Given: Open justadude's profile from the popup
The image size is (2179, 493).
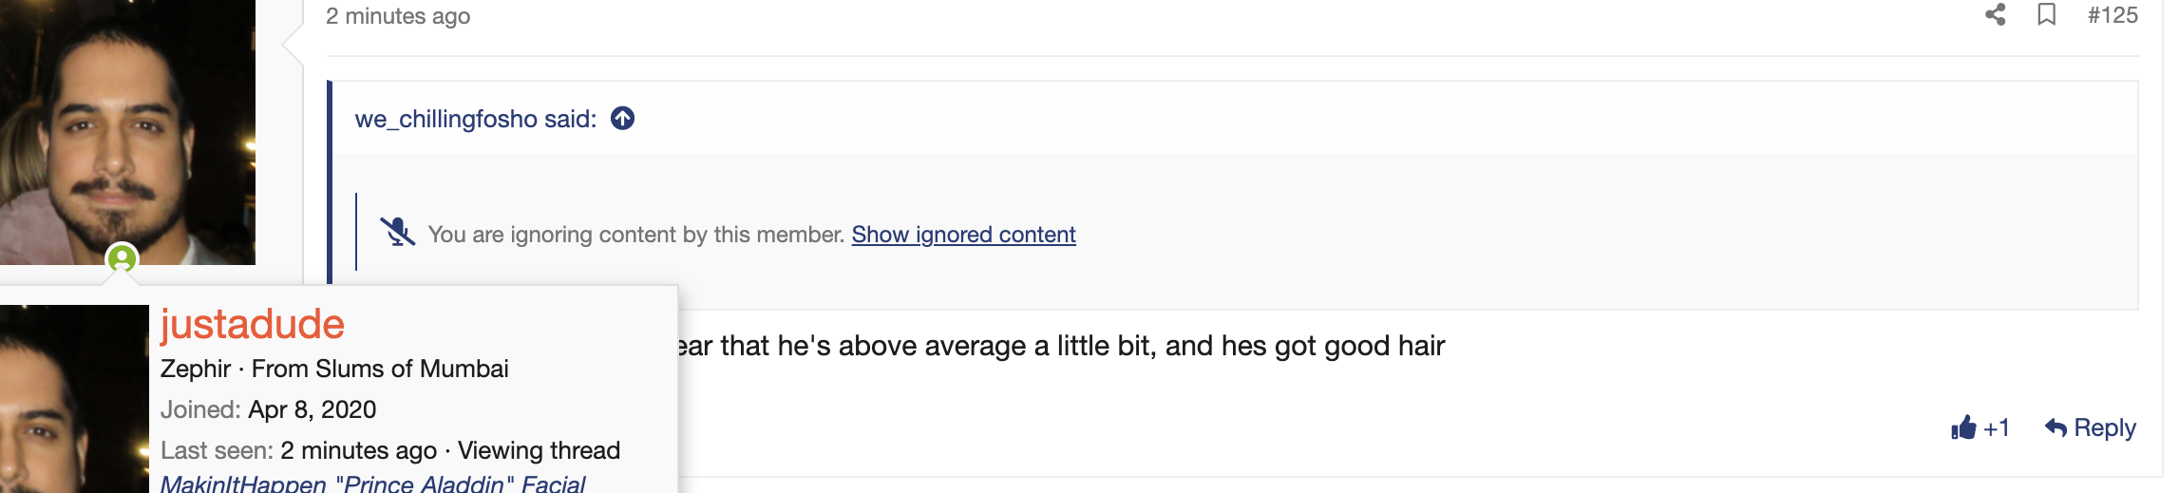Looking at the screenshot, I should (252, 325).
